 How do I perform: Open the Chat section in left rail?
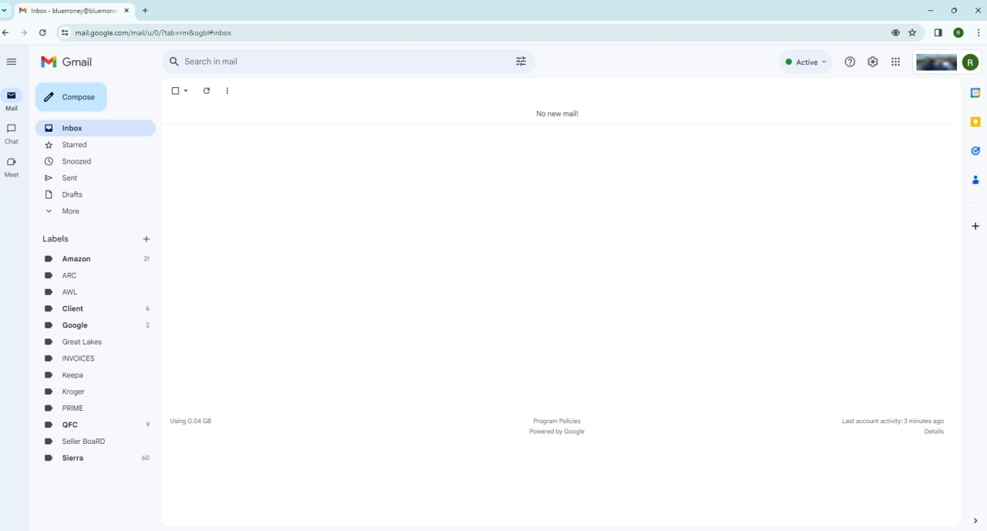11,133
